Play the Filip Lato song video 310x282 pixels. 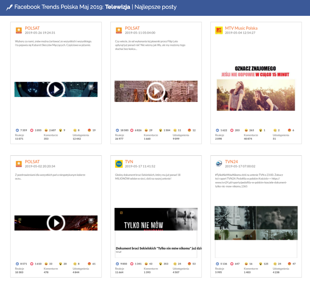coord(156,91)
